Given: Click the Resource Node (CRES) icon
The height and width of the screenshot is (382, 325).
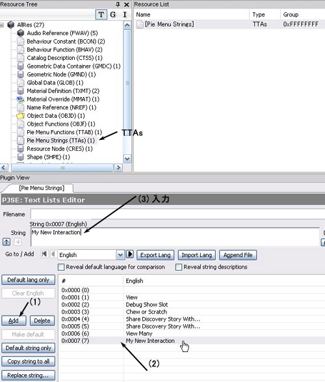Looking at the screenshot, I should pos(21,148).
